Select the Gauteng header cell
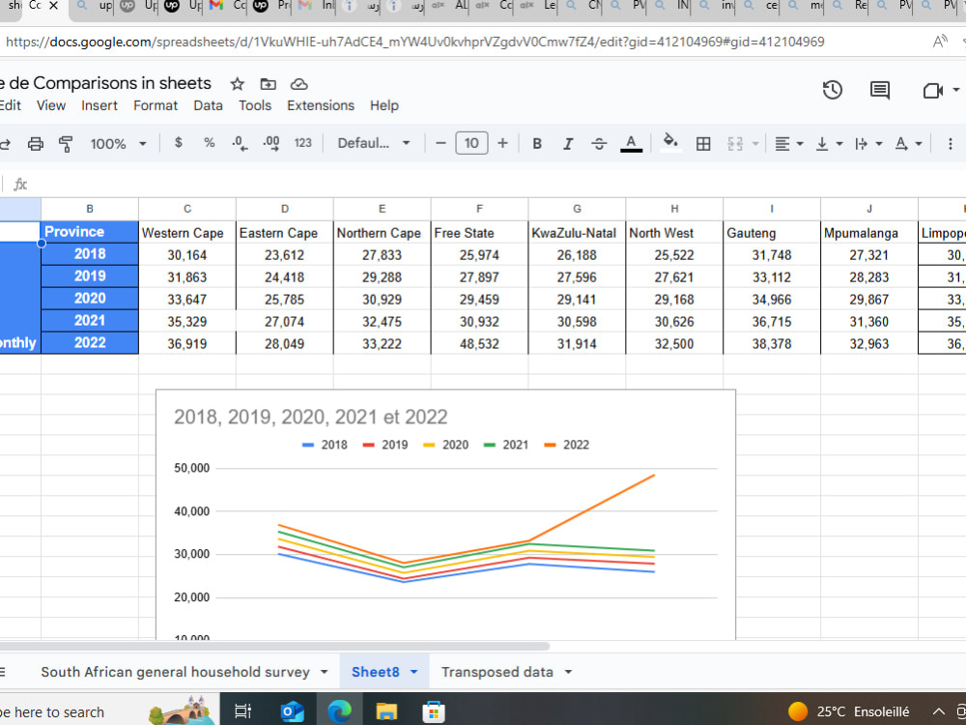This screenshot has width=966, height=725. 771,232
